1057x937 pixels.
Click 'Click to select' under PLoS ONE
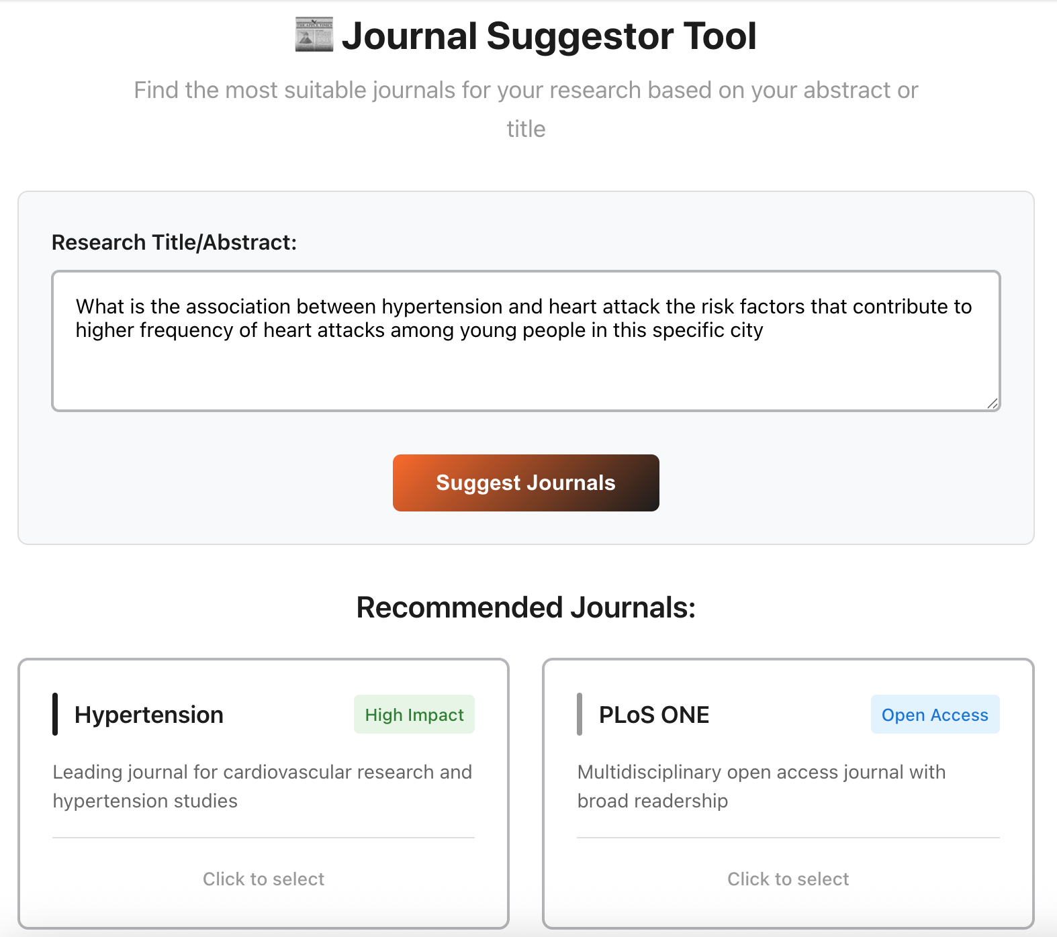[788, 879]
